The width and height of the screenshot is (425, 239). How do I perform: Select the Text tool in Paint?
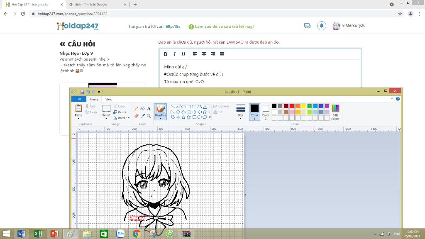click(149, 109)
